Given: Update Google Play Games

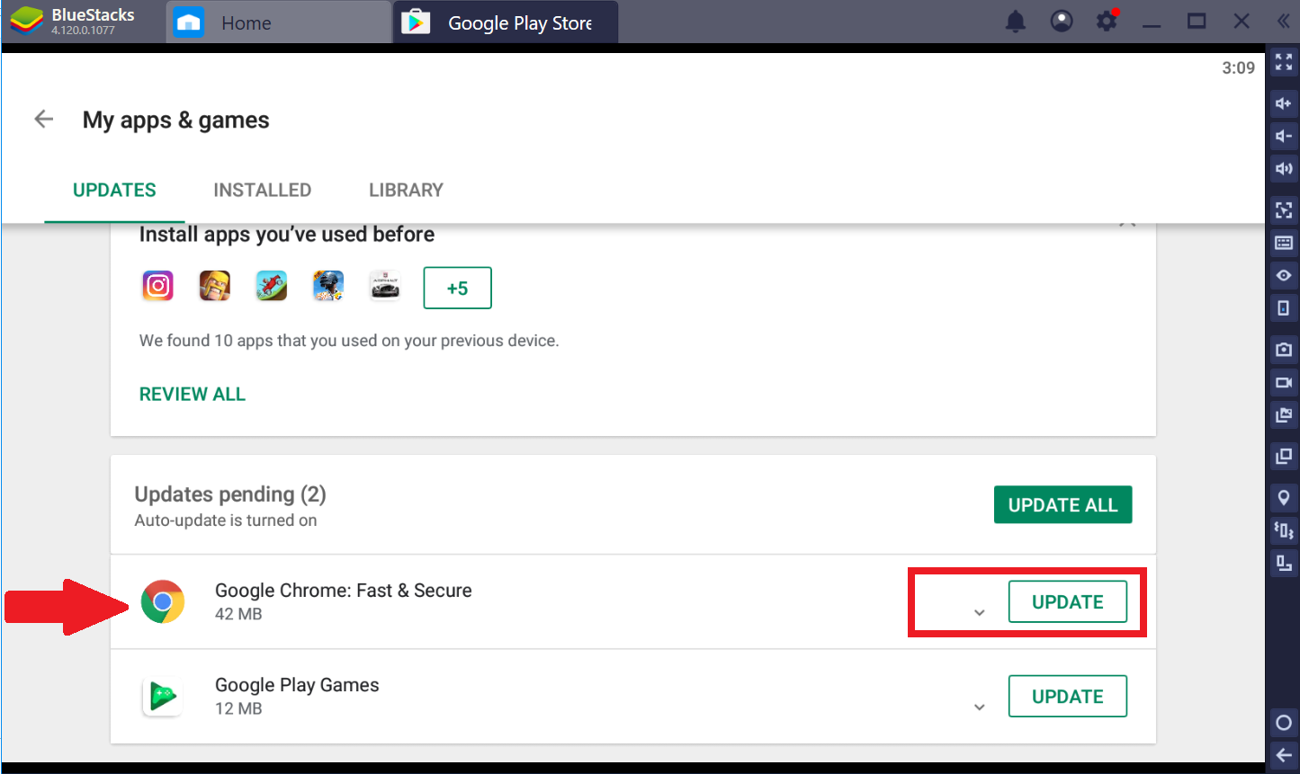Looking at the screenshot, I should pyautogui.click(x=1067, y=696).
